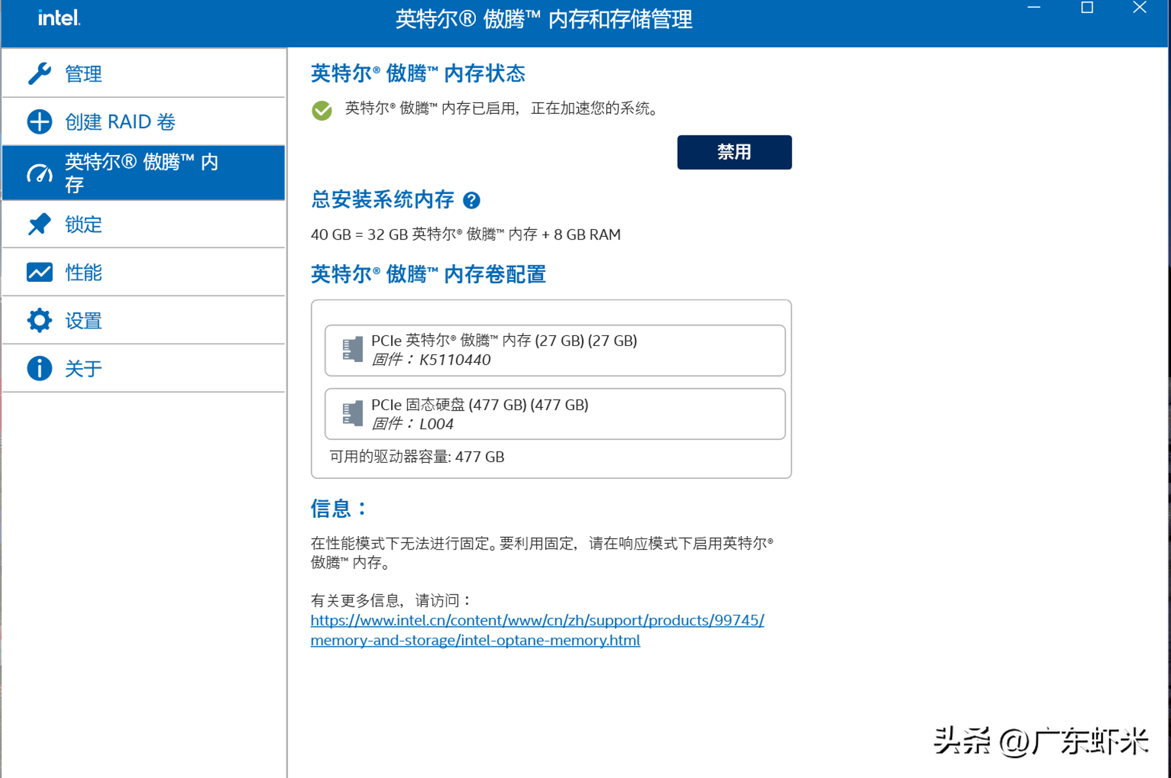
Task: Click the 英特尔 傲腾 内存卷配置 heading
Action: 428,275
